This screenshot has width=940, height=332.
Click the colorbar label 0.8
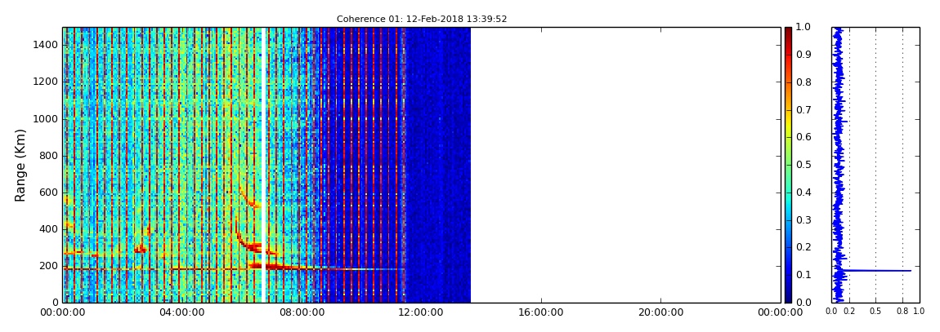(802, 82)
